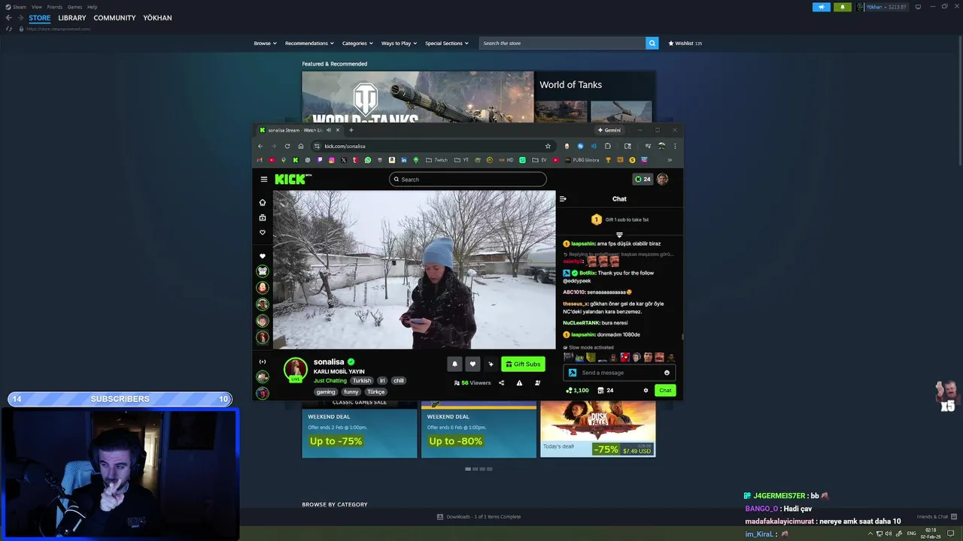Open the YÖKHAN profile tab in Steam
Screen dimensions: 963x541
coord(157,18)
